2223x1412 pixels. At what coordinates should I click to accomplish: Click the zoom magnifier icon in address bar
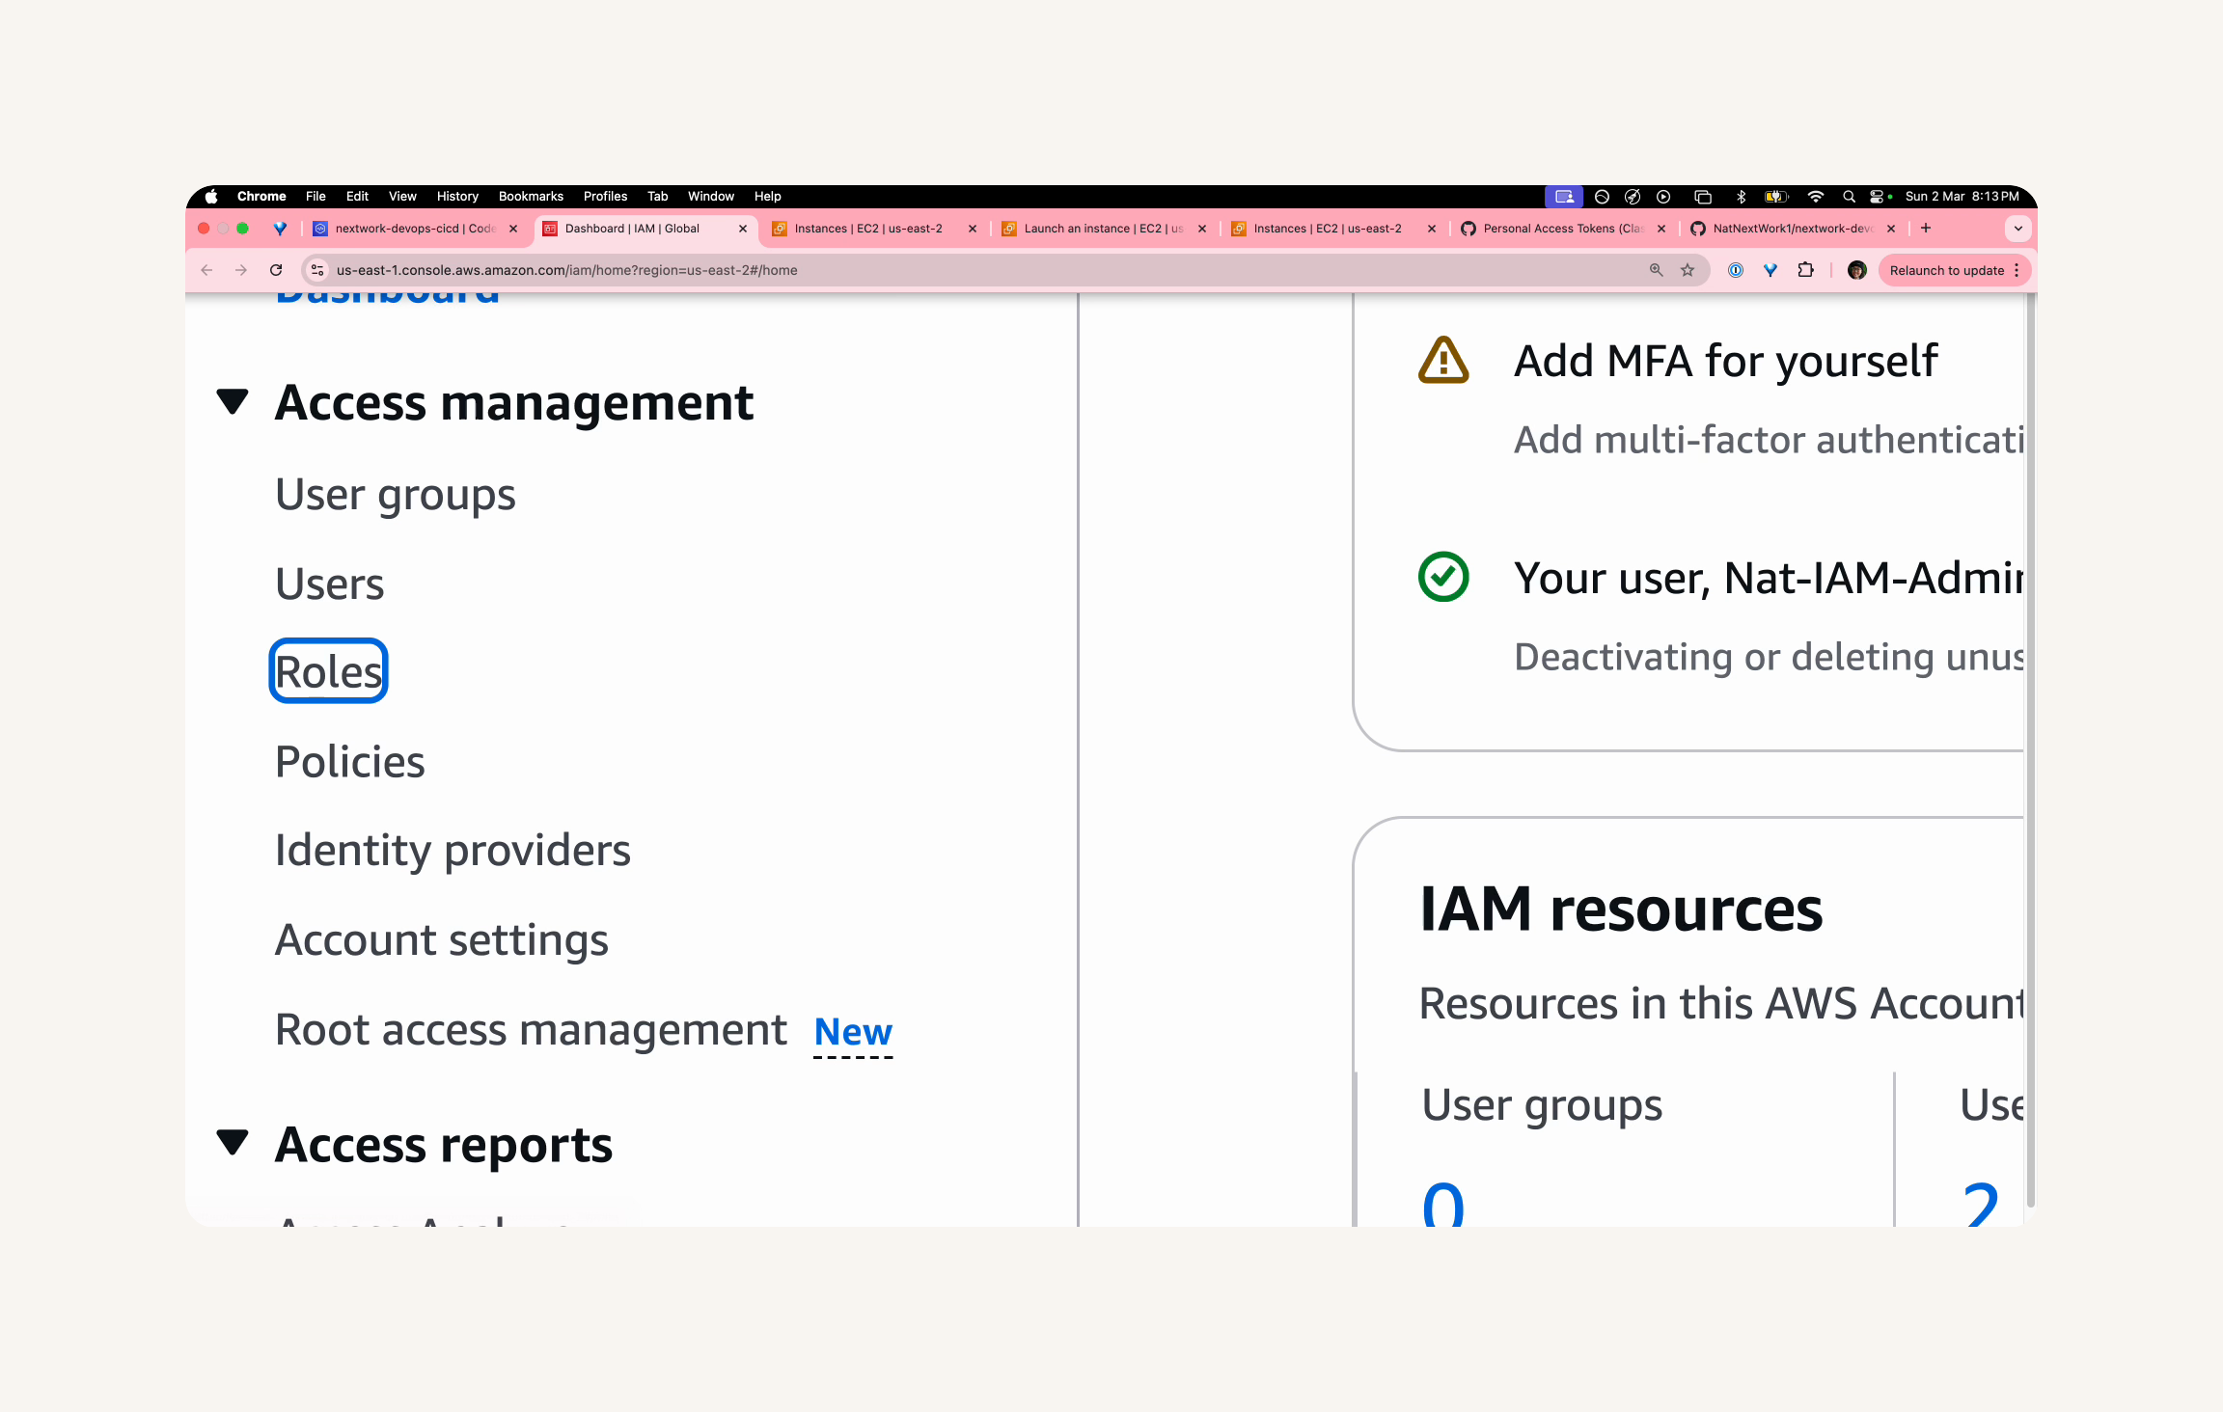[x=1656, y=270]
